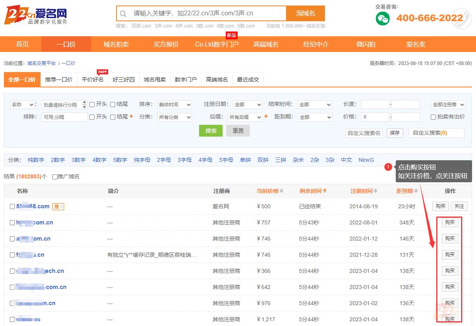The height and width of the screenshot is (326, 476).
Task: Switch to the 平价好名 tab
Action: click(92, 80)
